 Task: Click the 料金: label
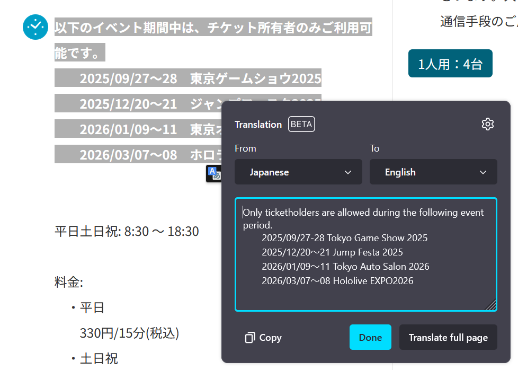[x=69, y=283]
